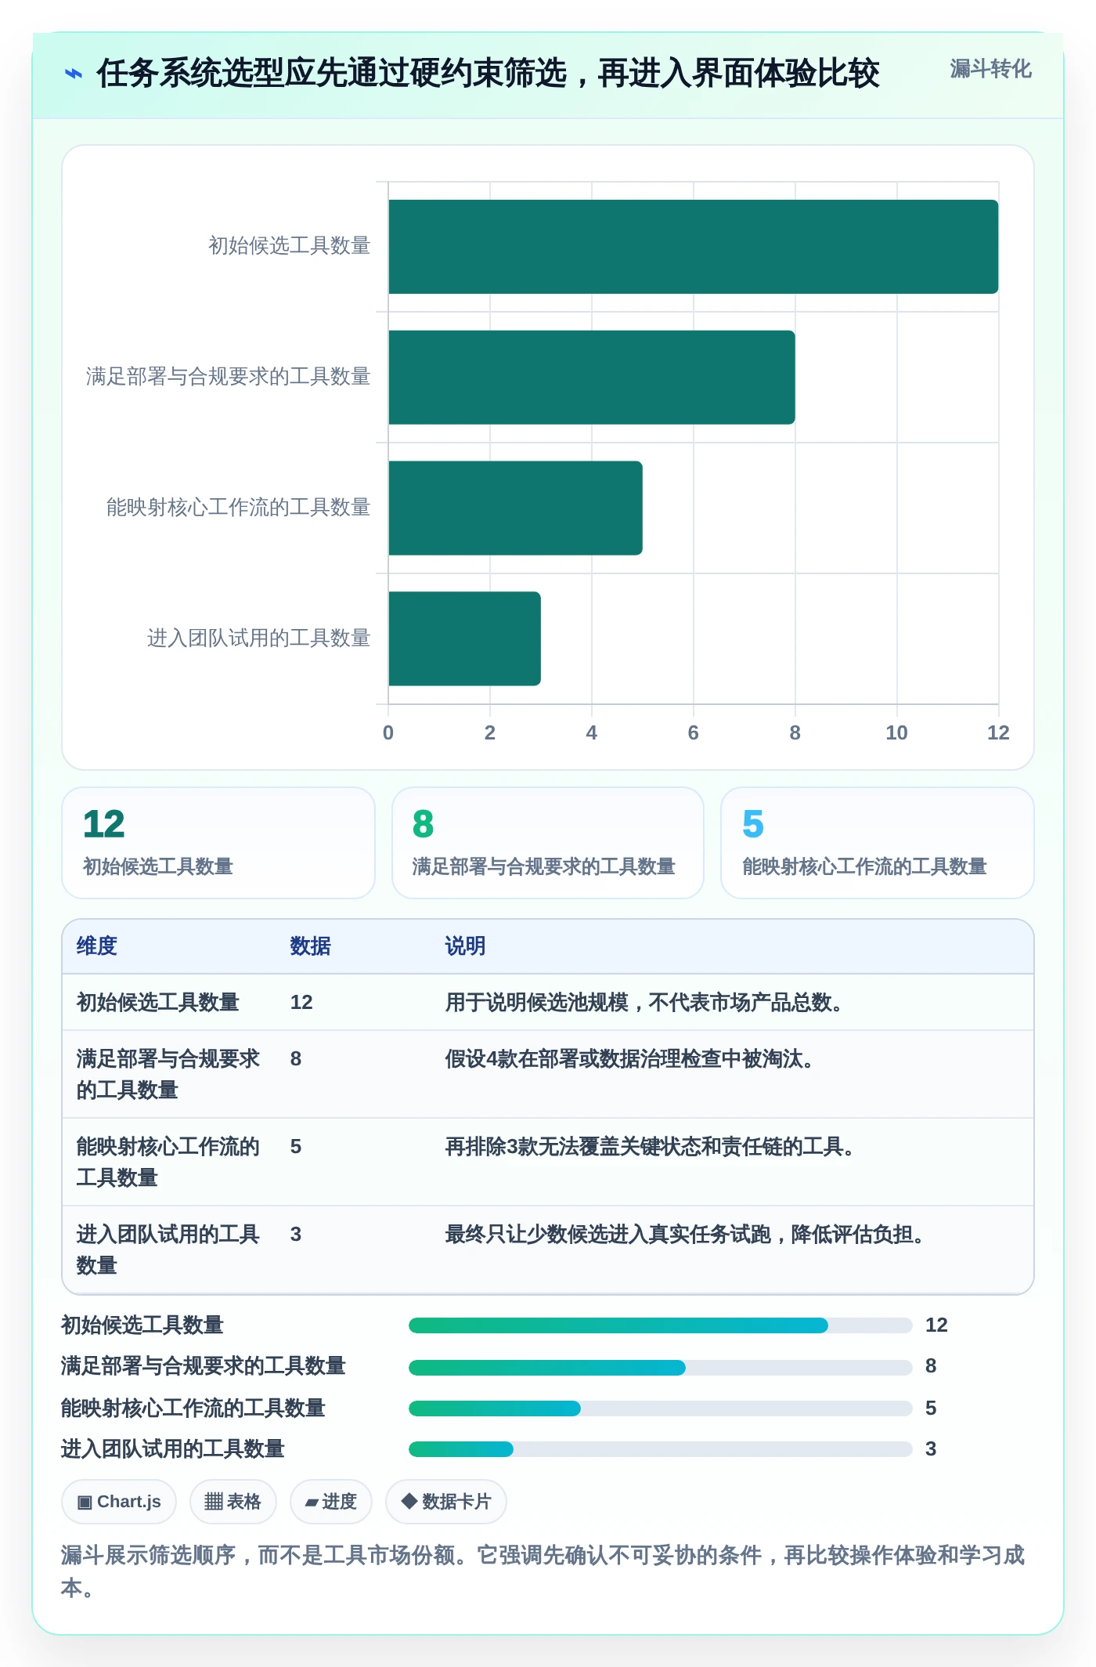
Task: Click the chart y-axis label 初始候选工具数量
Action: click(289, 246)
